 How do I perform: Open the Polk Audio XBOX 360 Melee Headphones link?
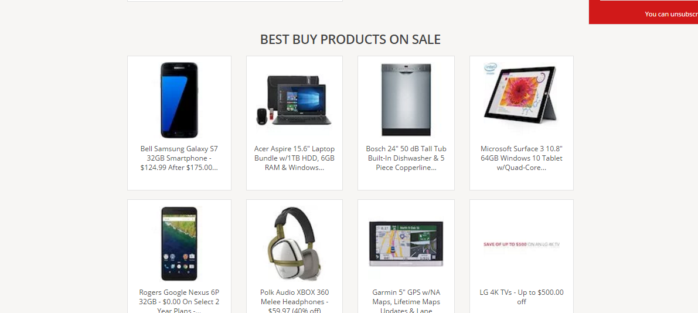[294, 301]
